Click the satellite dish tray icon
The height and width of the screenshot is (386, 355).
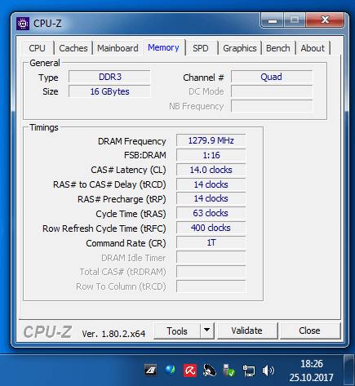click(x=210, y=370)
